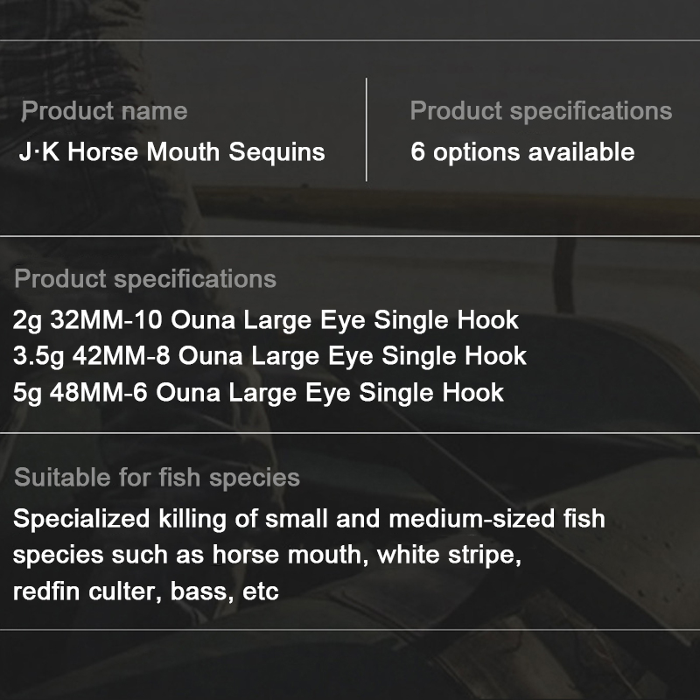Click the word 'Ouna' in the 2g line

[x=199, y=320]
